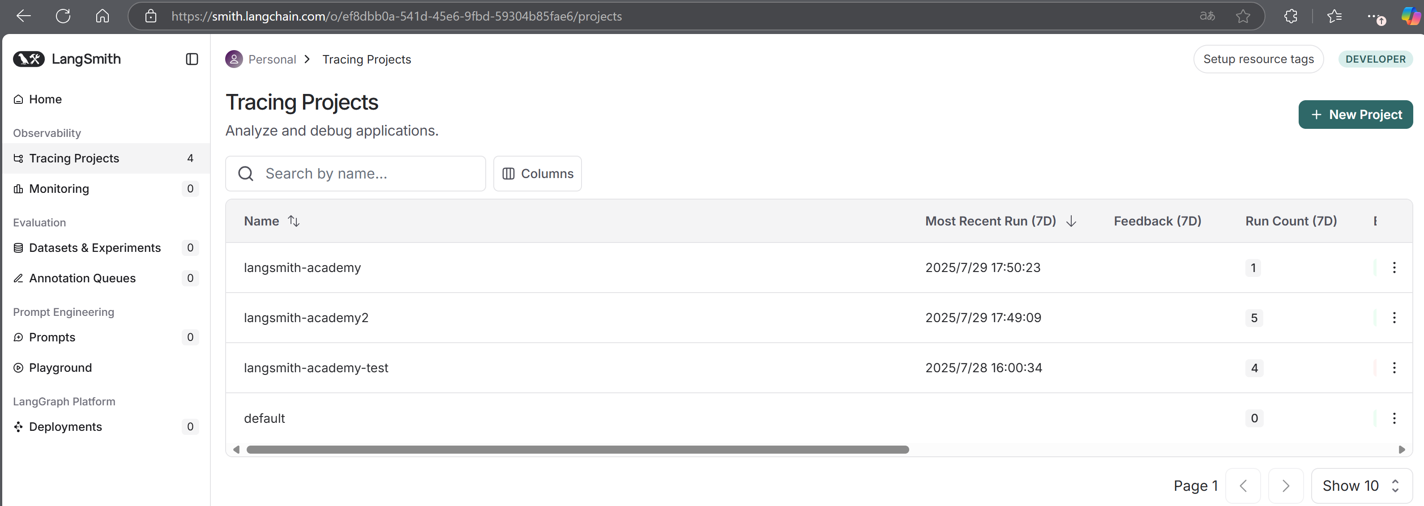
Task: Open the Columns selector
Action: [537, 174]
